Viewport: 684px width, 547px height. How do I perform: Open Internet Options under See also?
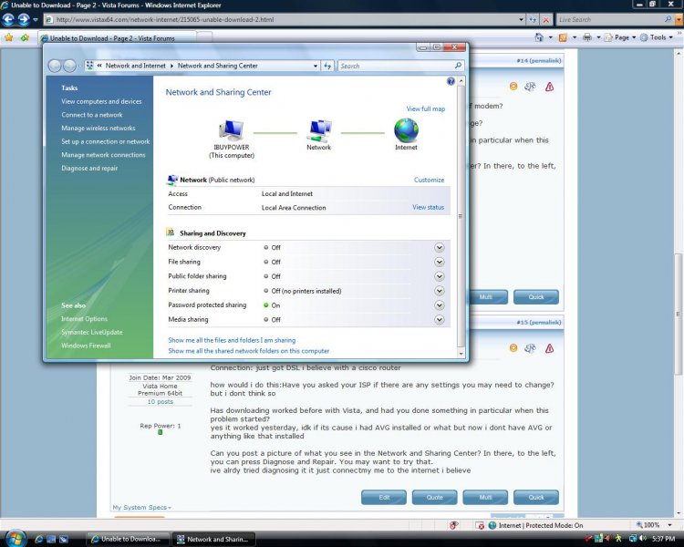pos(84,319)
